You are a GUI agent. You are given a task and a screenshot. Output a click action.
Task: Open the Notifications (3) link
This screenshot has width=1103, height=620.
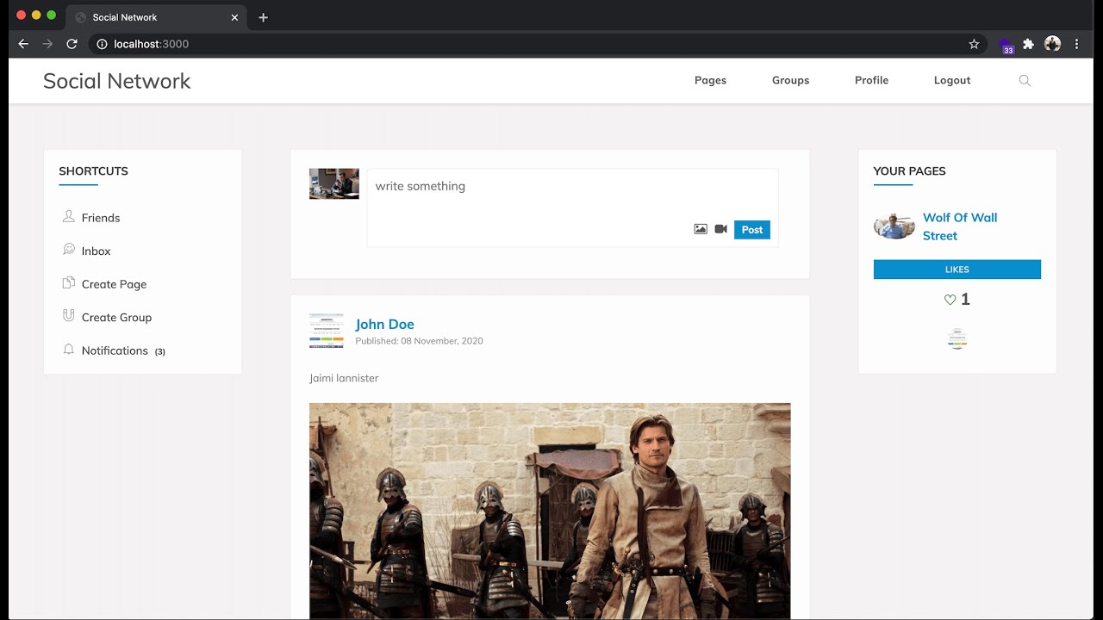123,350
